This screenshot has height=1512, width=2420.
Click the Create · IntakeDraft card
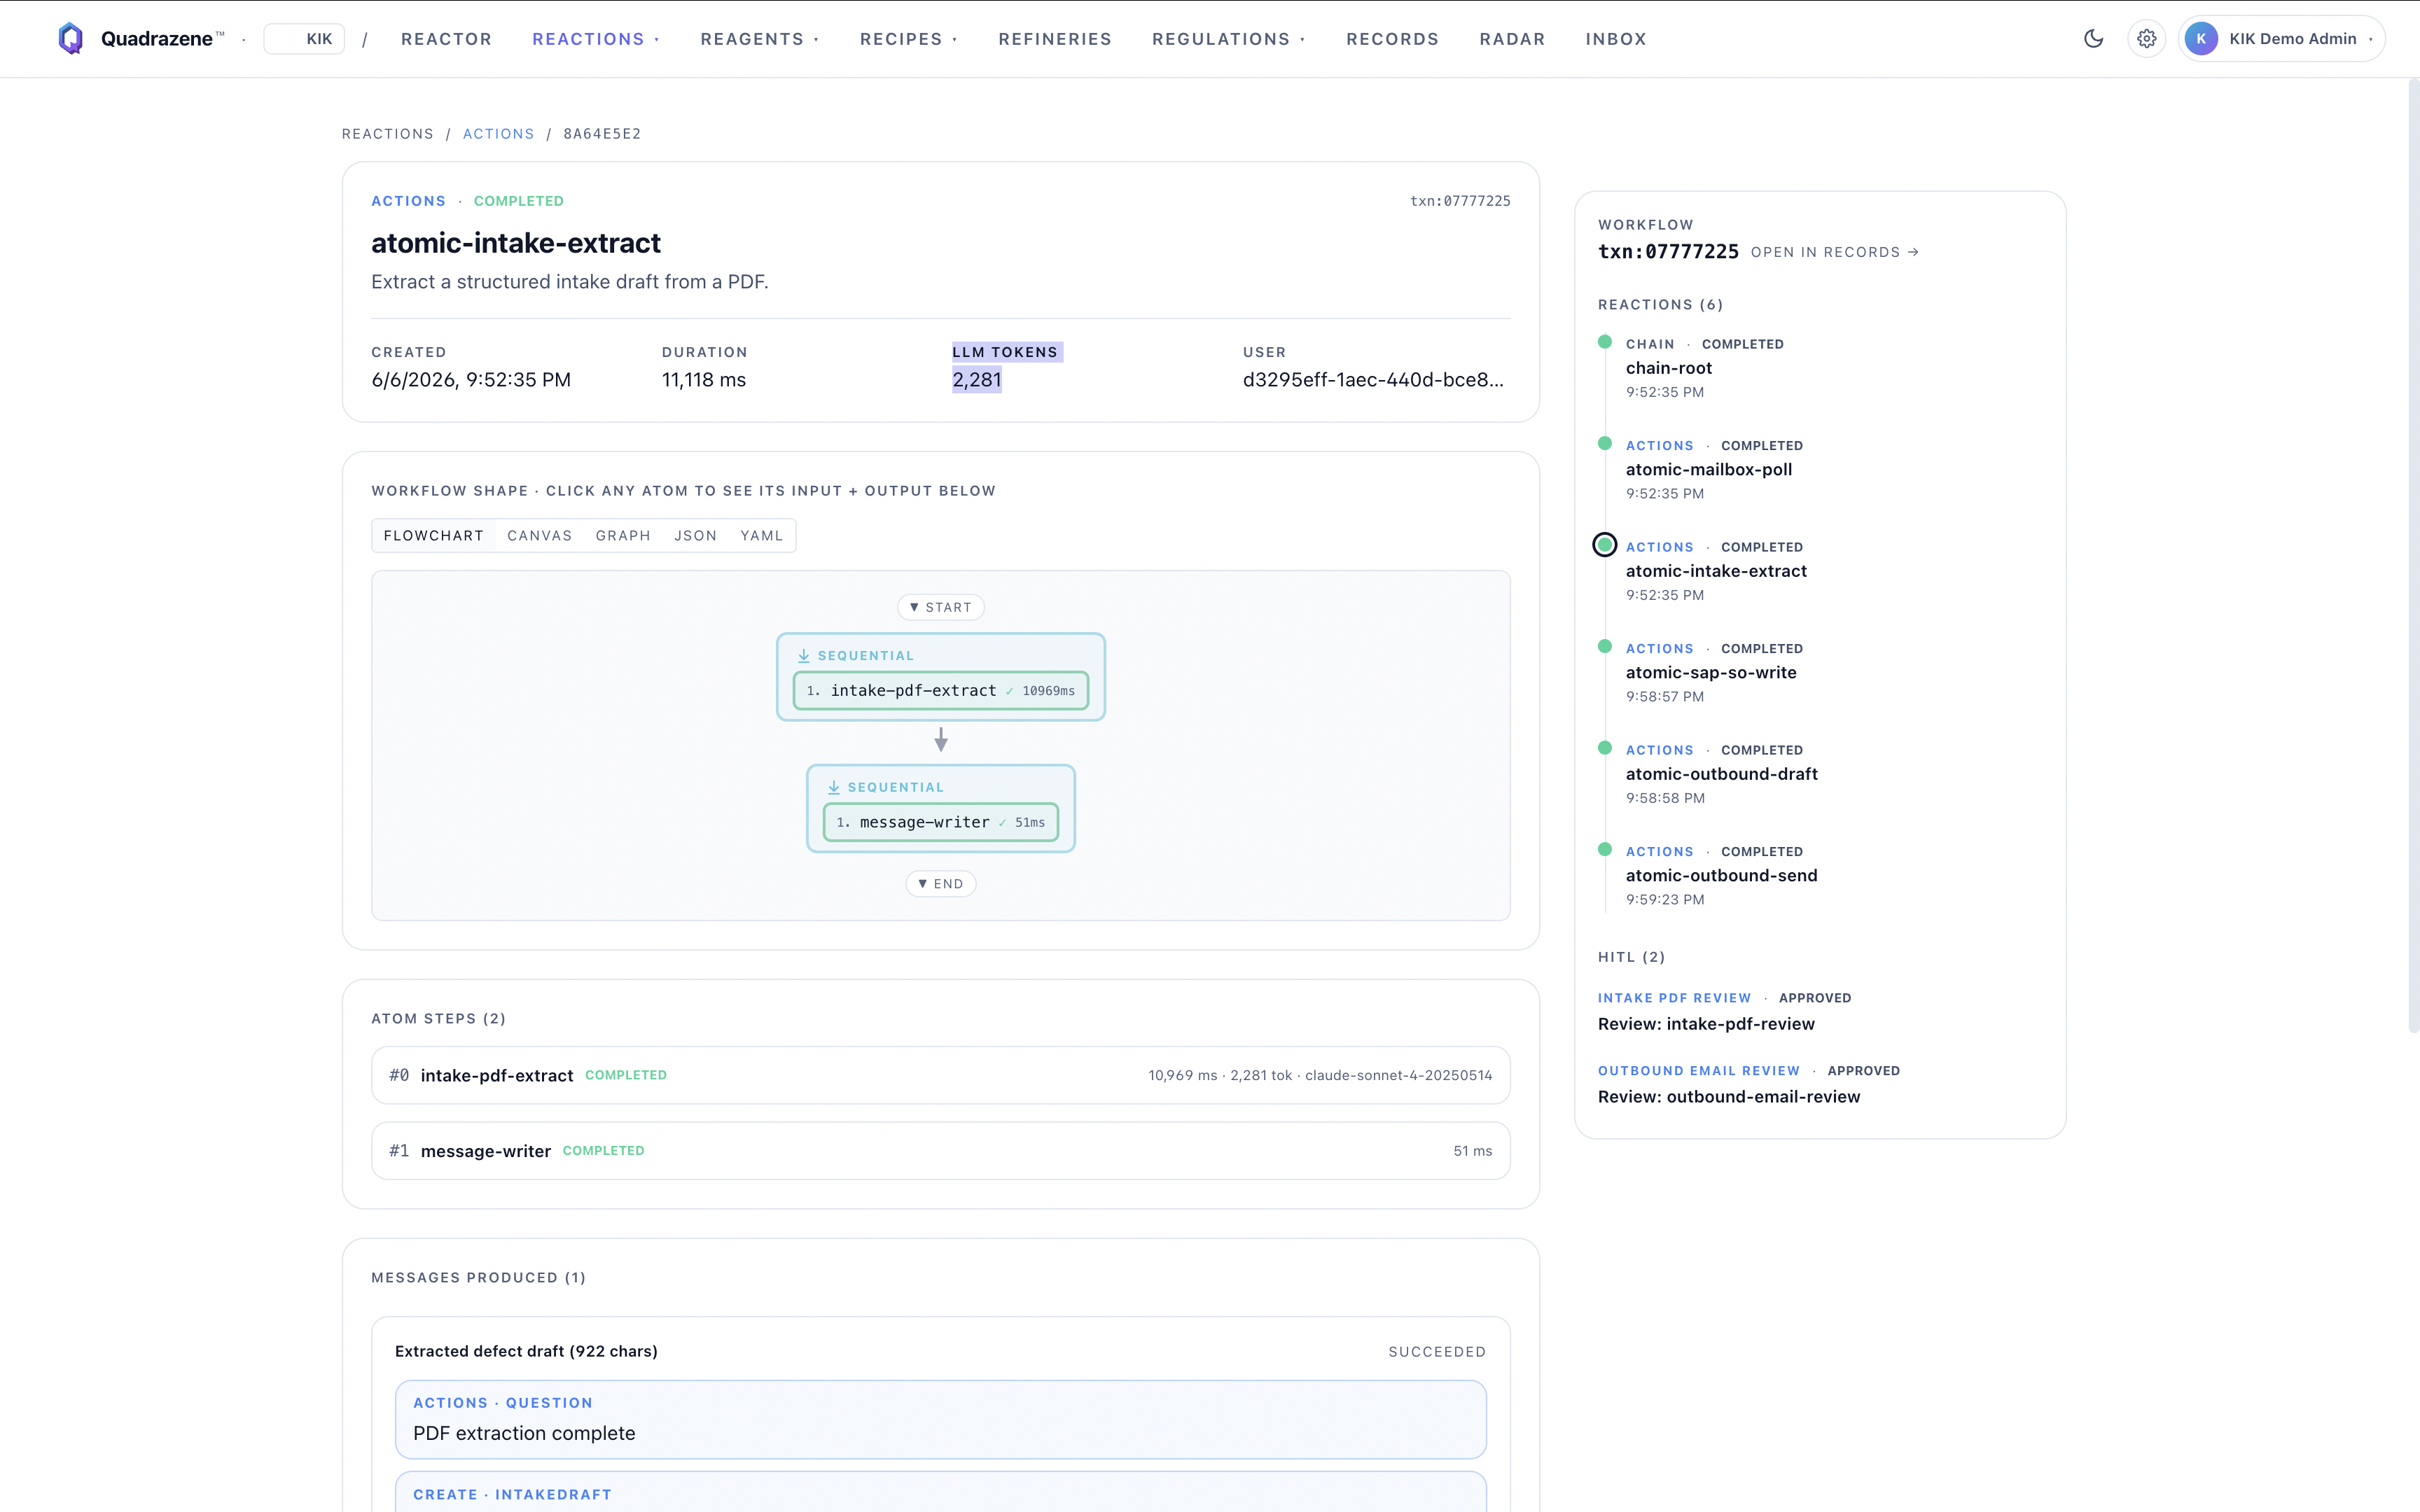click(x=940, y=1492)
